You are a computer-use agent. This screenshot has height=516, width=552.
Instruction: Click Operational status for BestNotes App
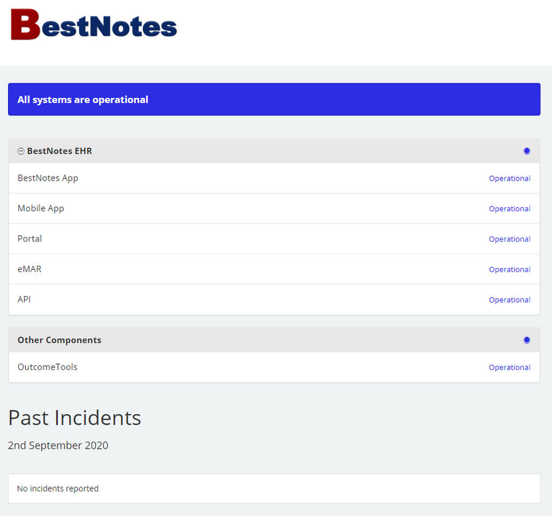pyautogui.click(x=509, y=178)
